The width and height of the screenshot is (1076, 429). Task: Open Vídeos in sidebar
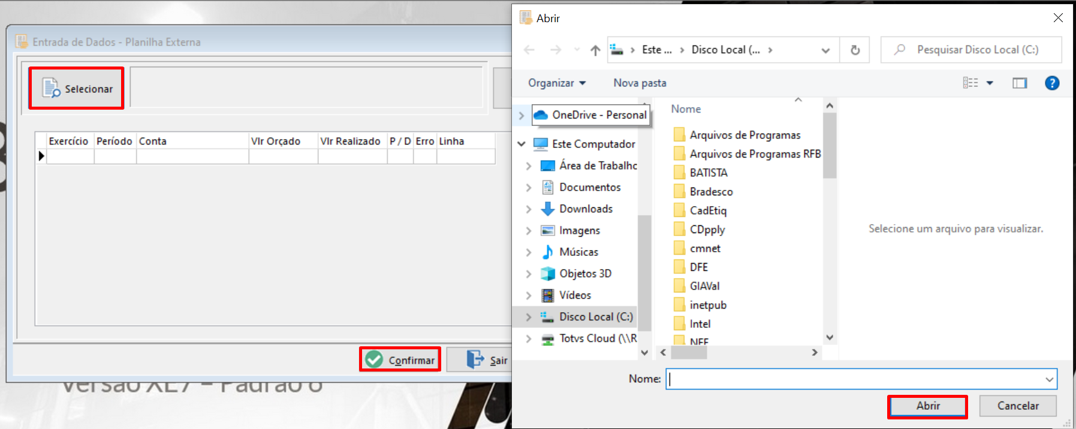566,295
